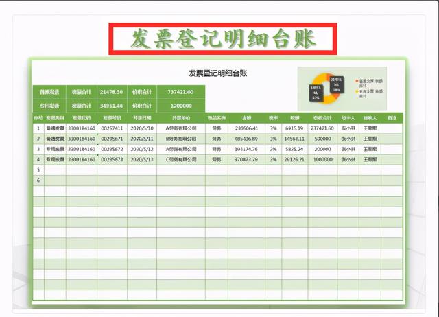
Task: Click the dark data label starting with 21478
Action: [337, 84]
